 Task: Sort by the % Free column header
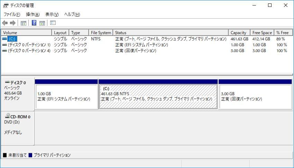pos(283,32)
